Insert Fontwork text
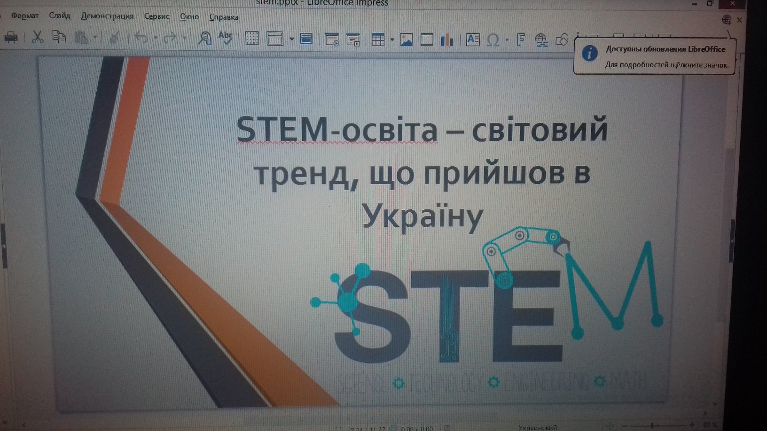767x431 pixels. coord(520,40)
